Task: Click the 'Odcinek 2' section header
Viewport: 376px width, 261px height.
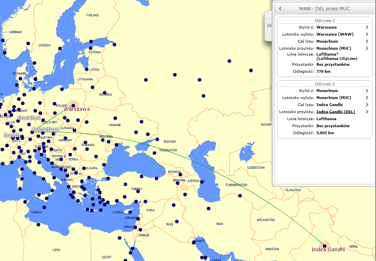Action: 325,84
